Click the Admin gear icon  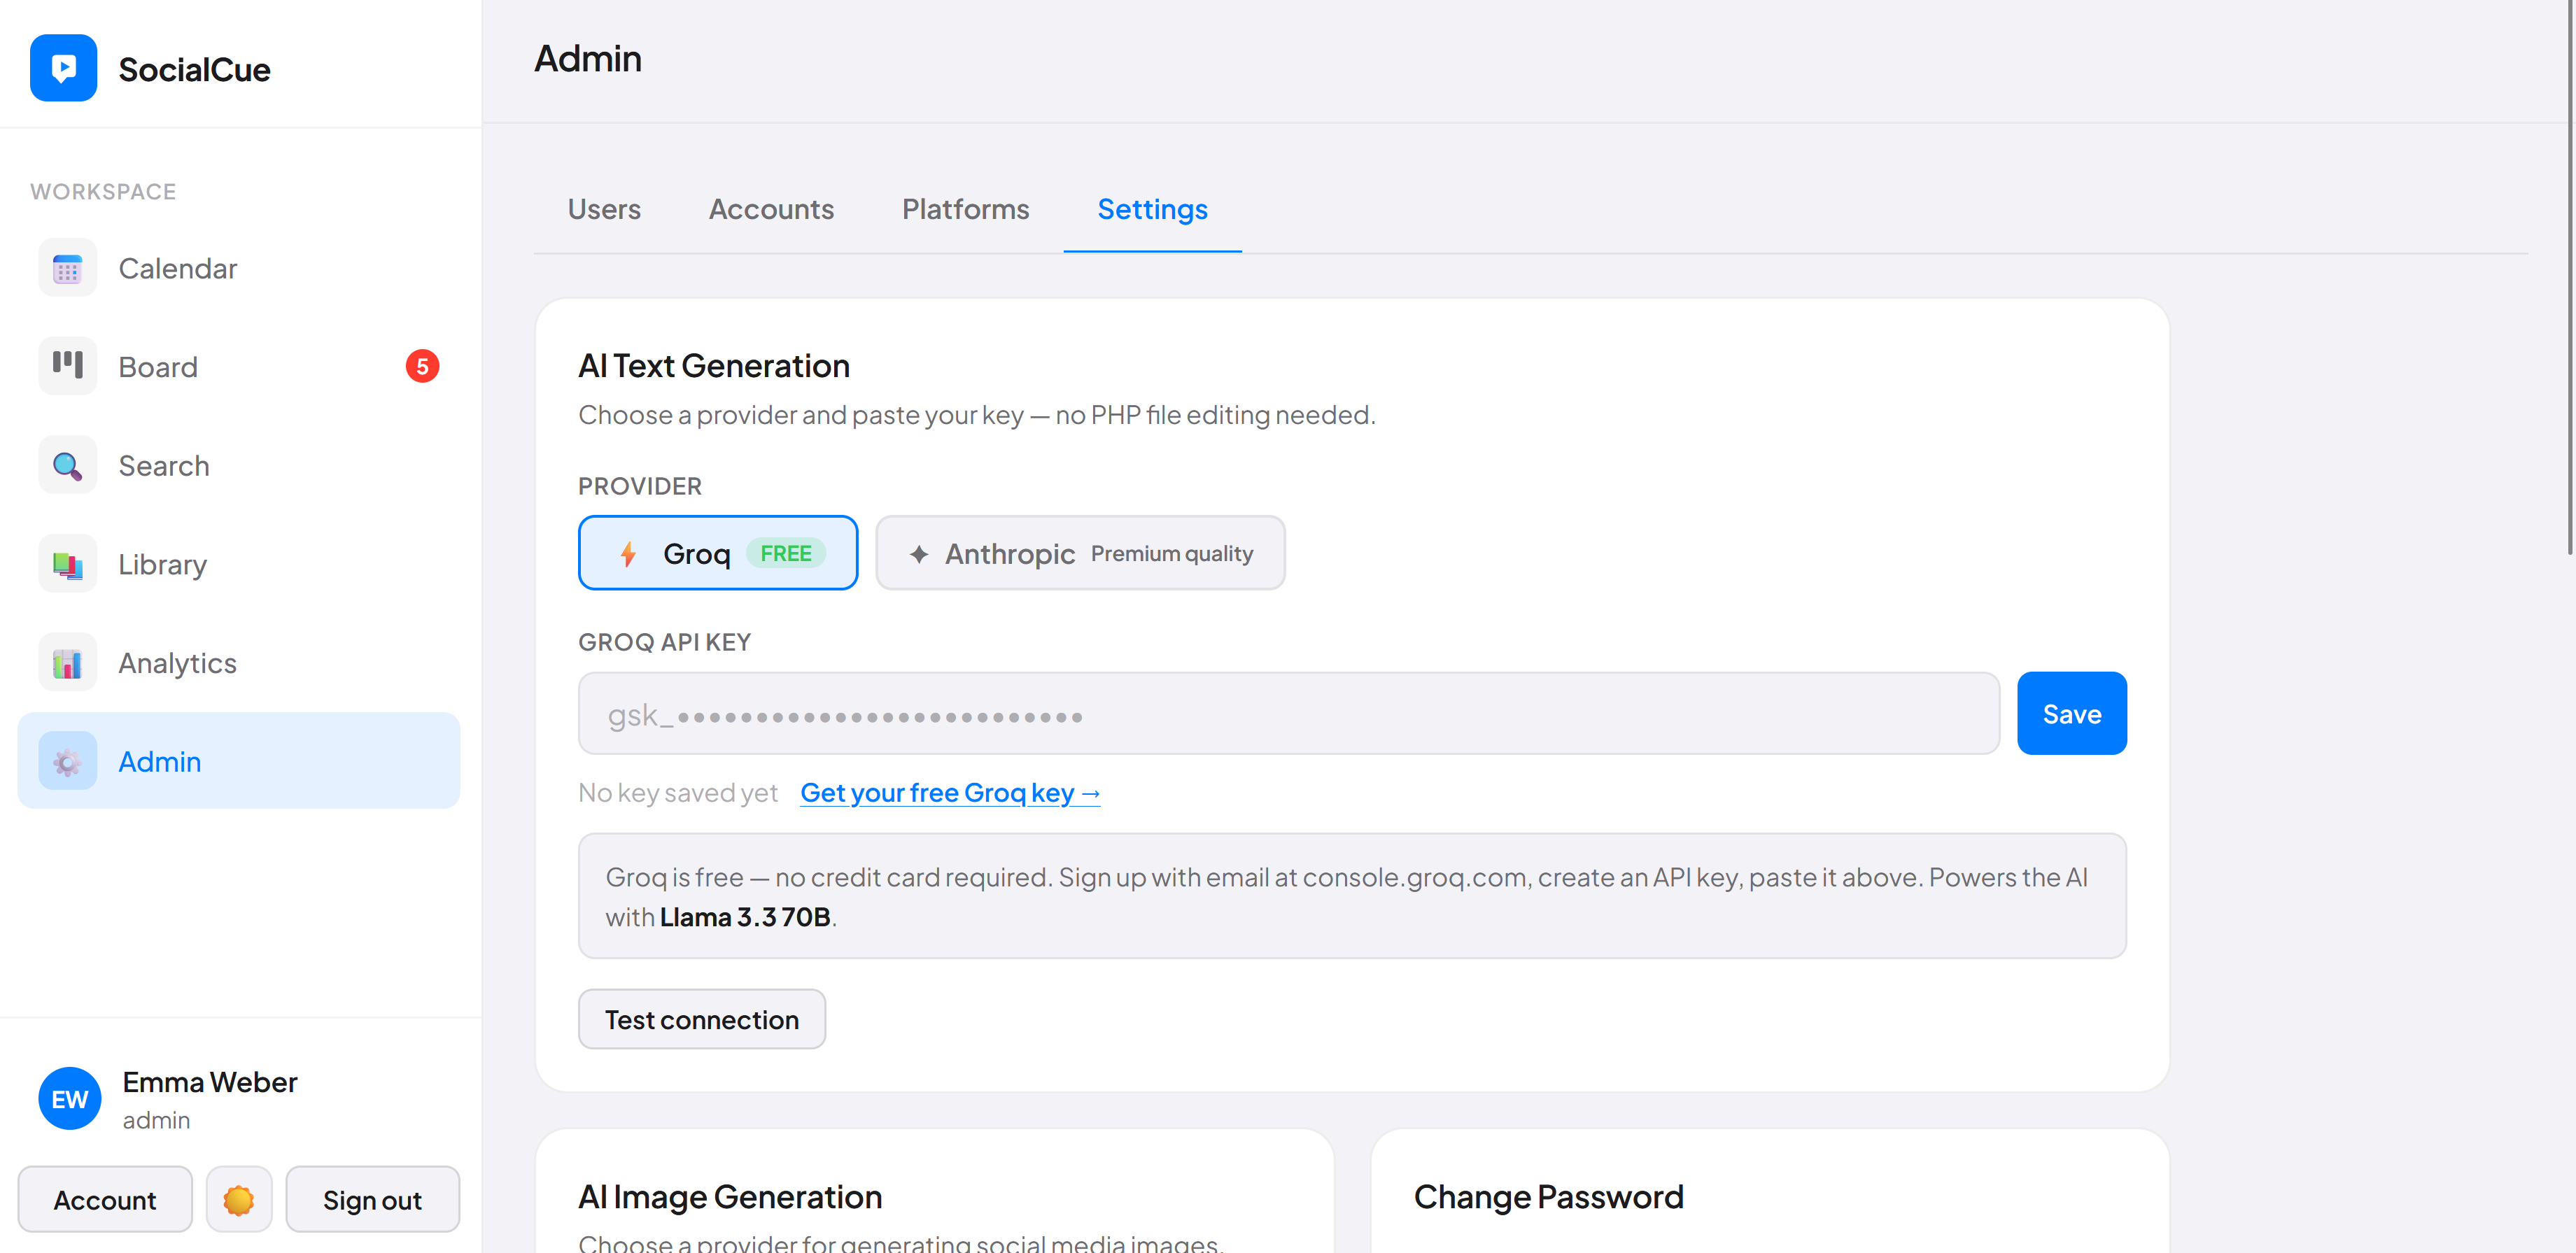[x=66, y=761]
